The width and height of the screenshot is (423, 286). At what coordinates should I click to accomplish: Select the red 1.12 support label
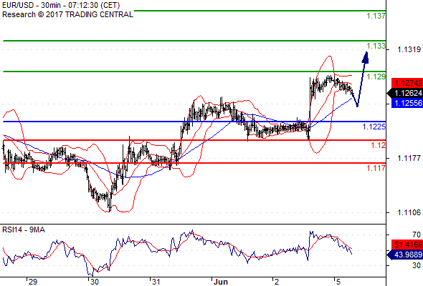379,146
